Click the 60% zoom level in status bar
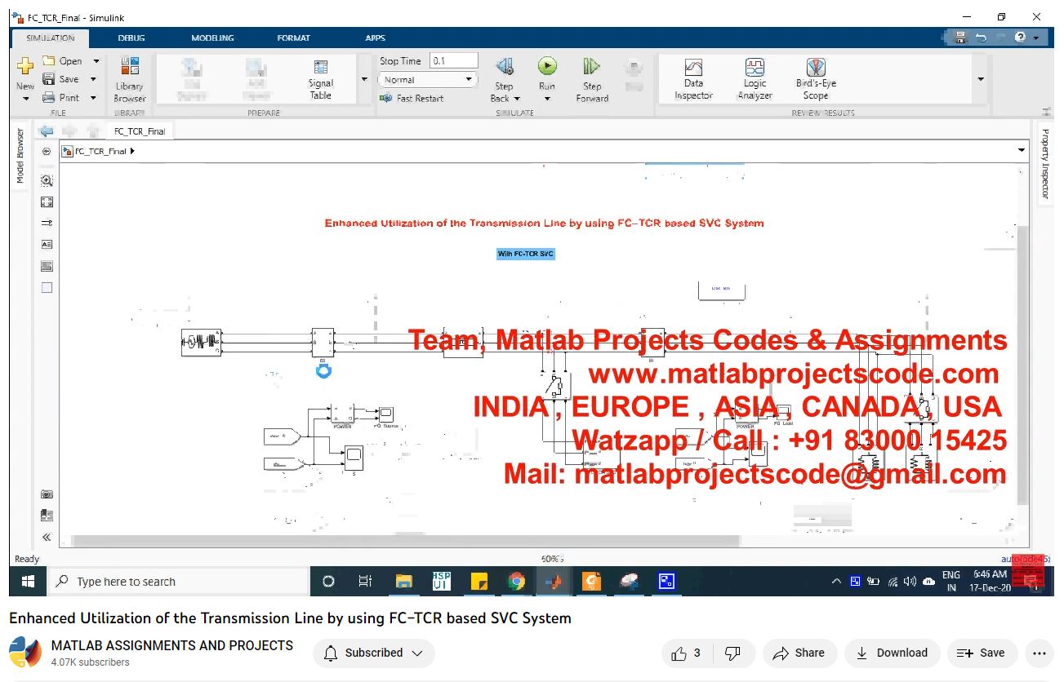Viewport: 1064px width, 682px height. tap(553, 559)
